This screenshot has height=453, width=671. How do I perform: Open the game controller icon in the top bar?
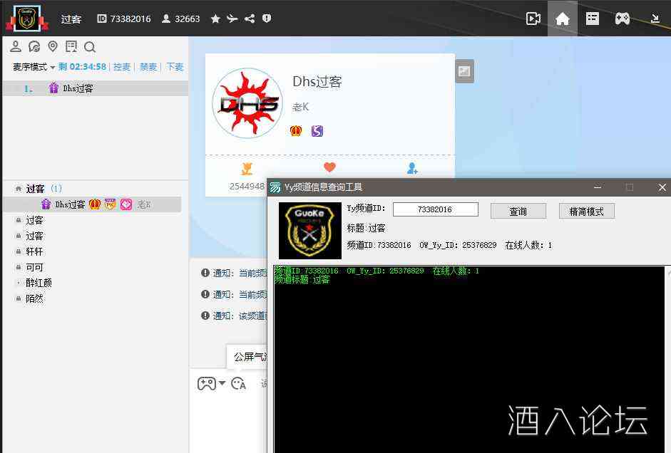[623, 19]
